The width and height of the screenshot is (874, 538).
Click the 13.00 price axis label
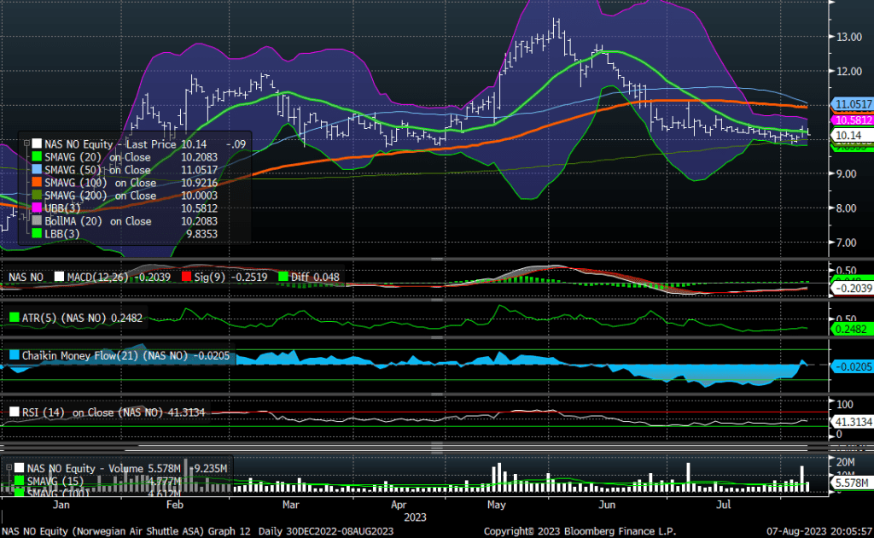pos(849,37)
